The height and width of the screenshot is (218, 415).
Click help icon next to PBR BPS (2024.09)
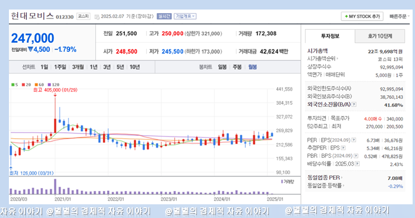[356, 156]
